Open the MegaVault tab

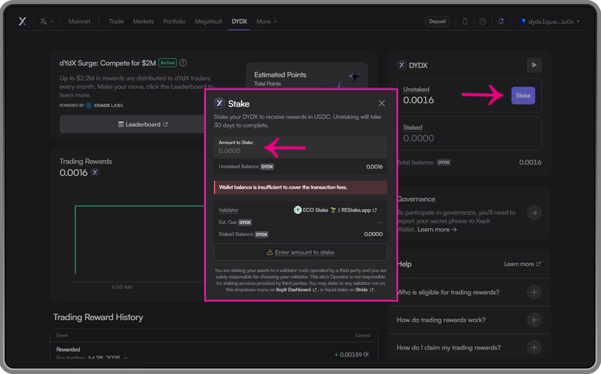(208, 21)
